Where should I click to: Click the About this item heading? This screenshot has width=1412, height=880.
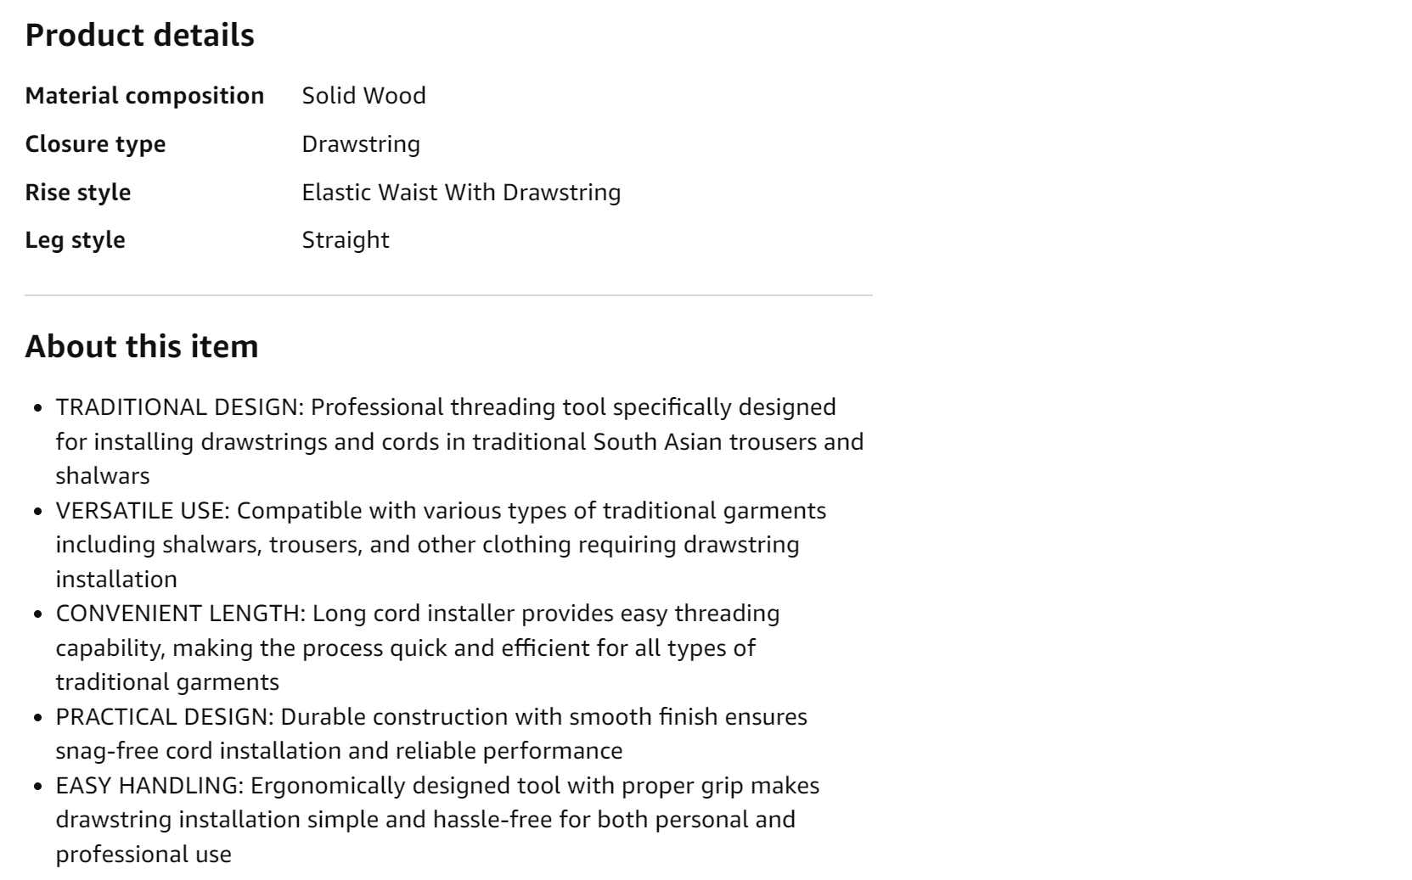click(142, 346)
